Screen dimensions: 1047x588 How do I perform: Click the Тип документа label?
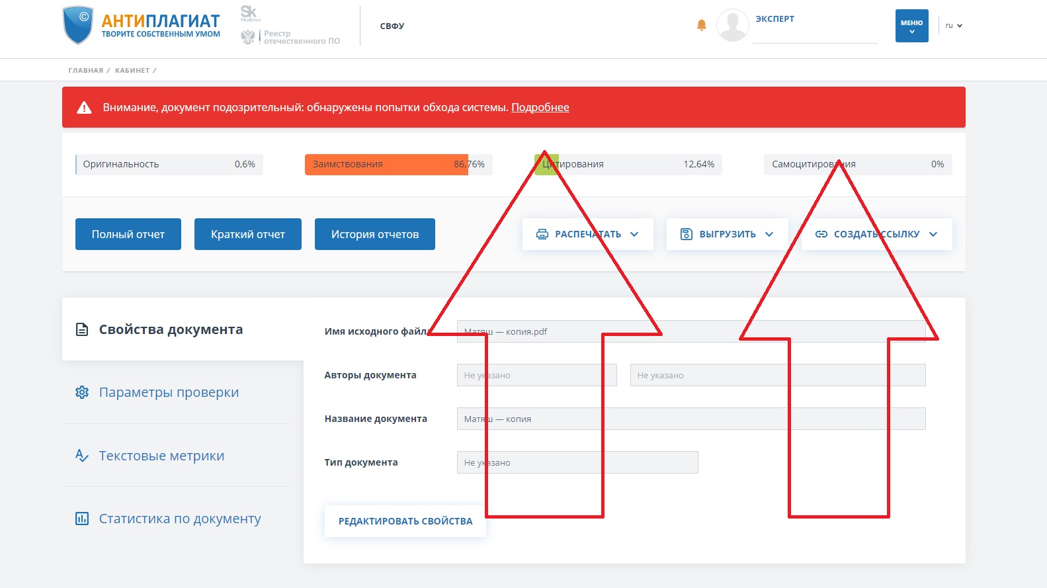(x=361, y=462)
